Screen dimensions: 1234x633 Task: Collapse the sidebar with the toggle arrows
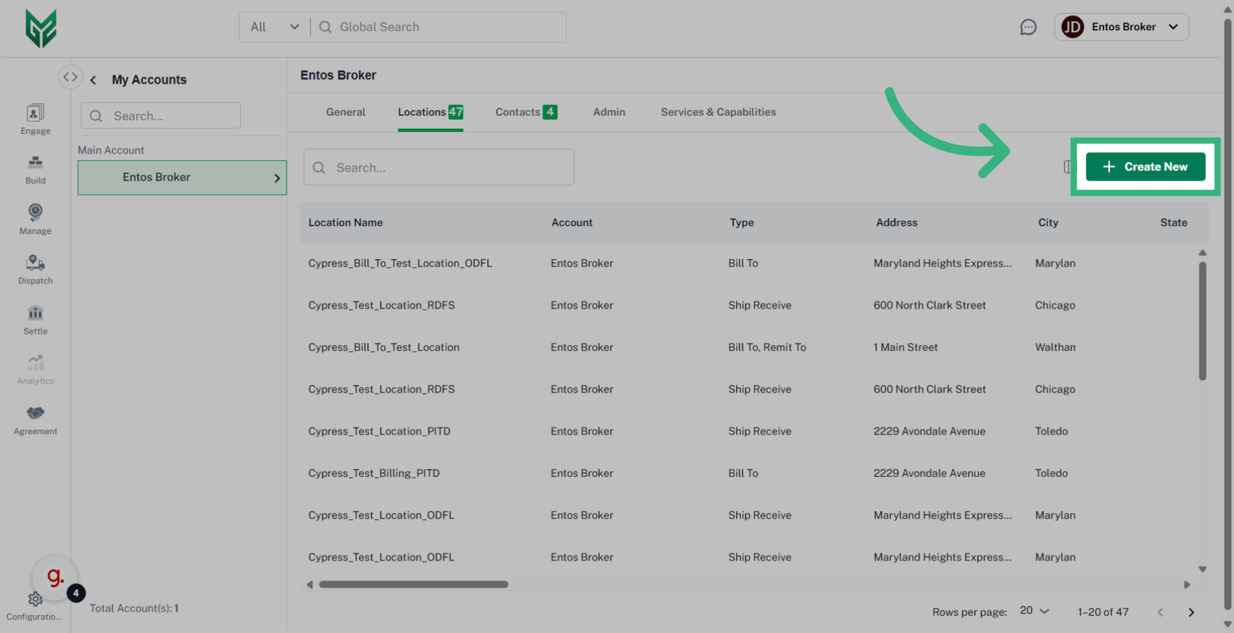[x=70, y=76]
